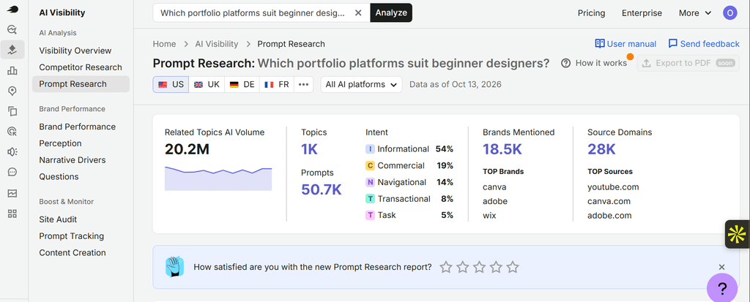The image size is (750, 302).
Task: Open Prompt Tracking in sidebar
Action: [x=71, y=236]
